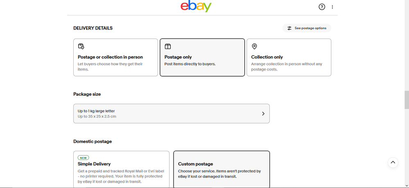Click the sliders icon beside See postage options
The height and width of the screenshot is (188, 409).
[289, 28]
